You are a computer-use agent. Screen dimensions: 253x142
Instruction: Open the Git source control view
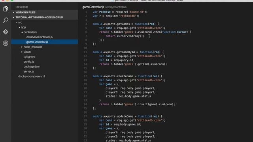[6, 32]
